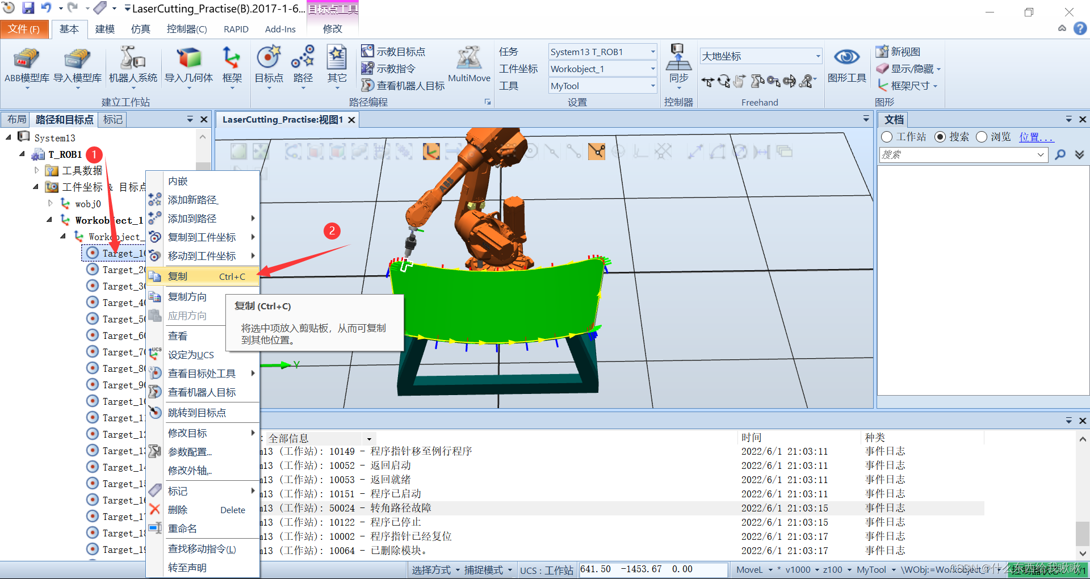The height and width of the screenshot is (579, 1090).
Task: Click the search magnifier in 文档 panel
Action: coord(1060,154)
